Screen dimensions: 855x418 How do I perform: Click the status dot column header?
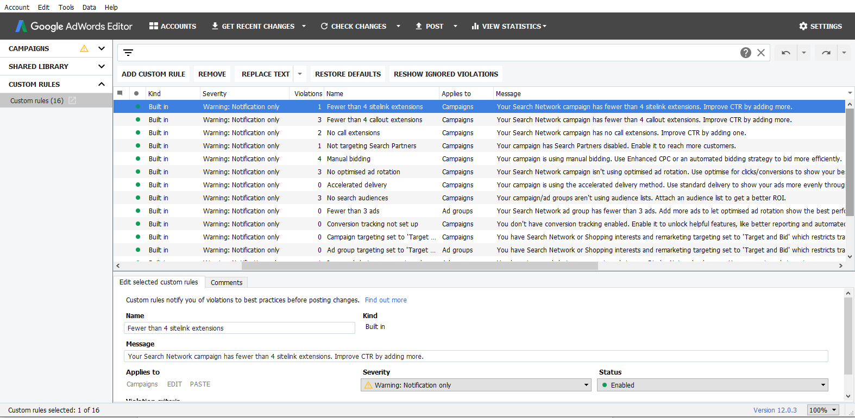(136, 93)
